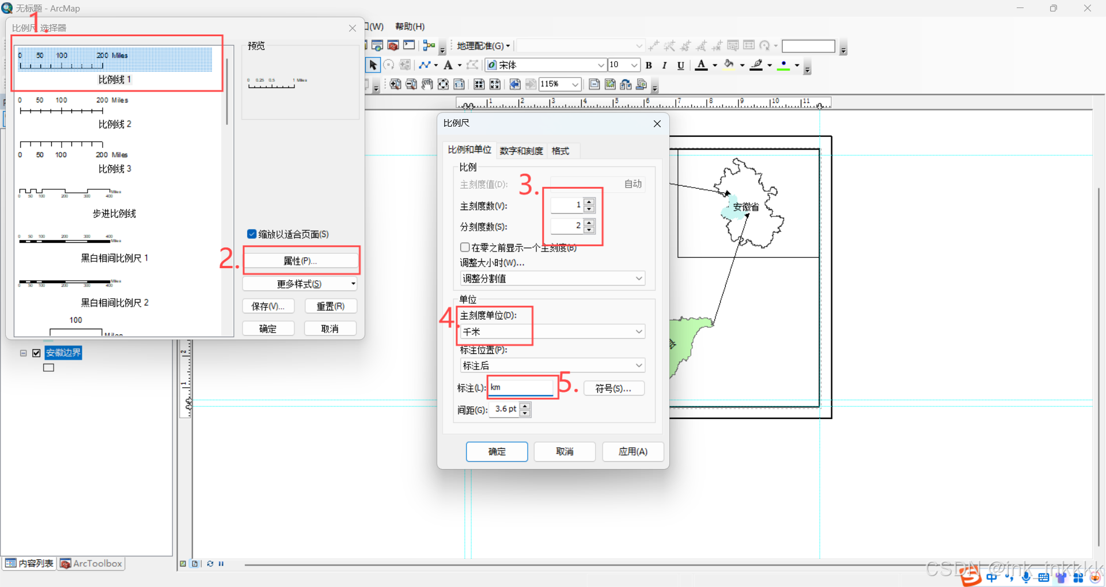Click the font color A swatch
1106x587 pixels.
click(x=701, y=65)
